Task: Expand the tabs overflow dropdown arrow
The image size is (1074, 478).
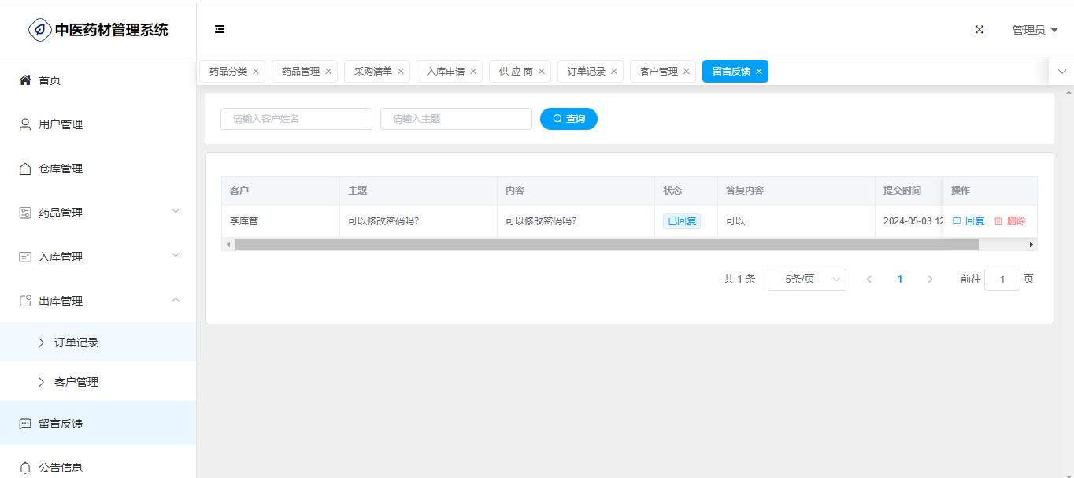Action: [1061, 72]
